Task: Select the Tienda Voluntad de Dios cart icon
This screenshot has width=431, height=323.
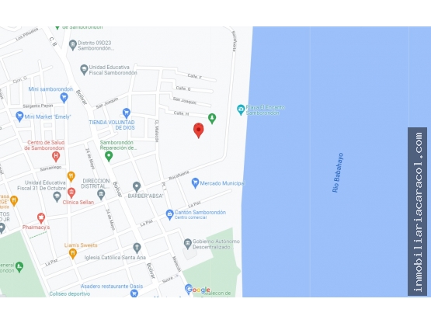Action: (x=126, y=113)
